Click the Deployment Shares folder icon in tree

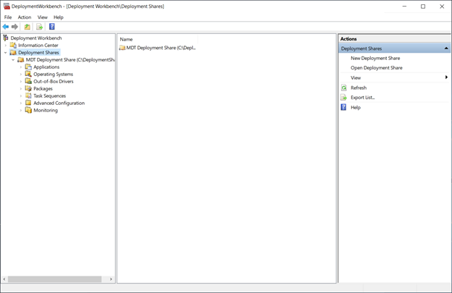tap(13, 52)
